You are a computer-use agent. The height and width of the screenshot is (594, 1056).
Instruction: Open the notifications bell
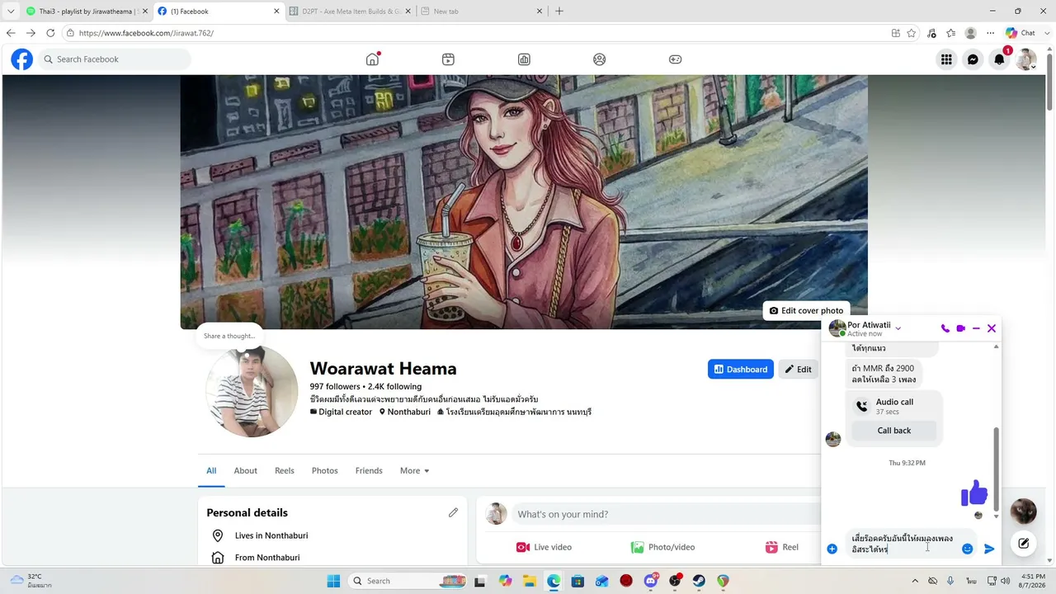1000,59
